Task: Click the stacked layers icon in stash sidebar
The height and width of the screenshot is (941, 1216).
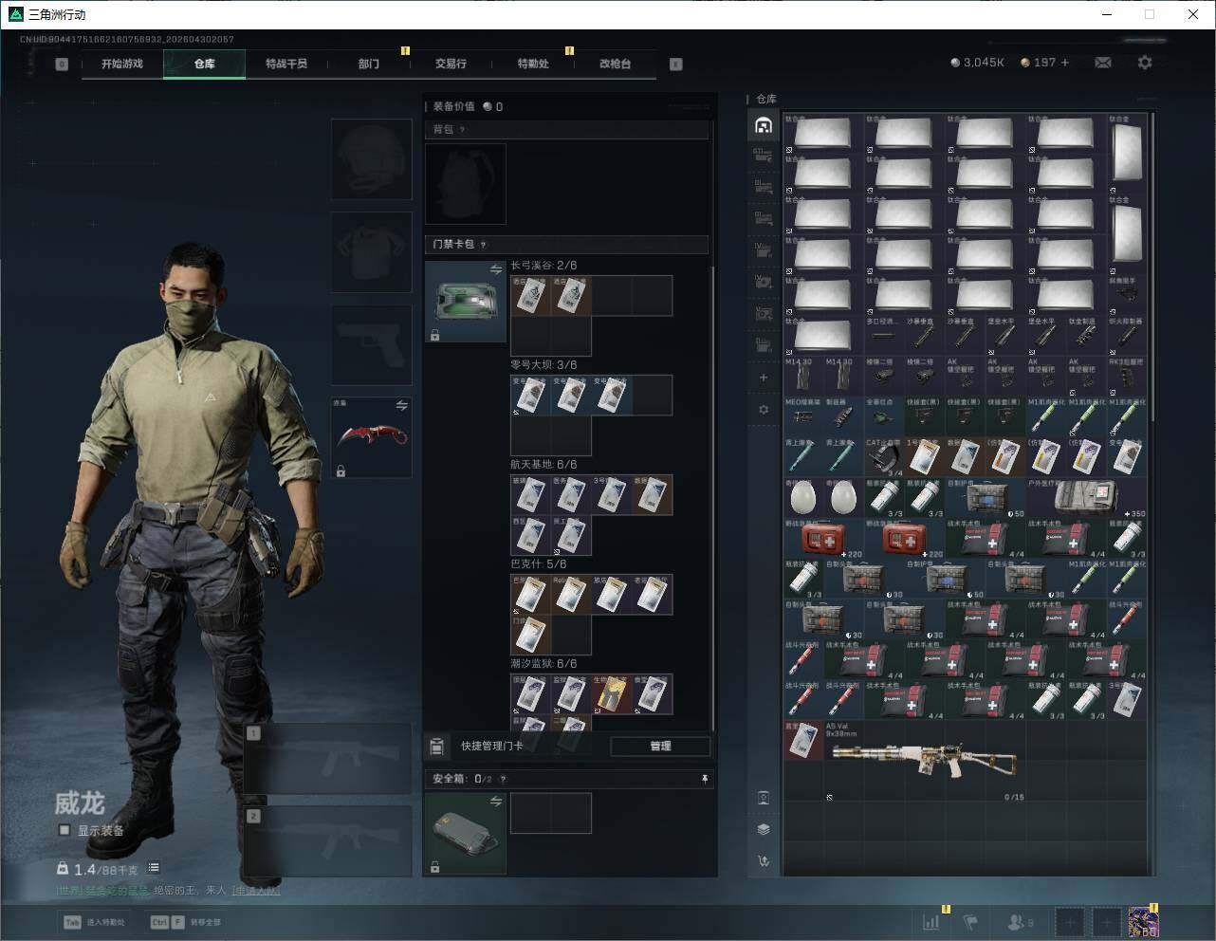Action: tap(764, 829)
